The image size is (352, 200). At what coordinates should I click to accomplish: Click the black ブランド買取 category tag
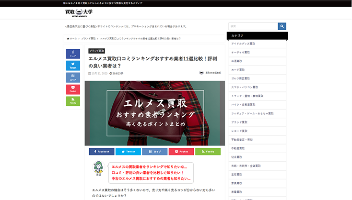click(x=96, y=50)
